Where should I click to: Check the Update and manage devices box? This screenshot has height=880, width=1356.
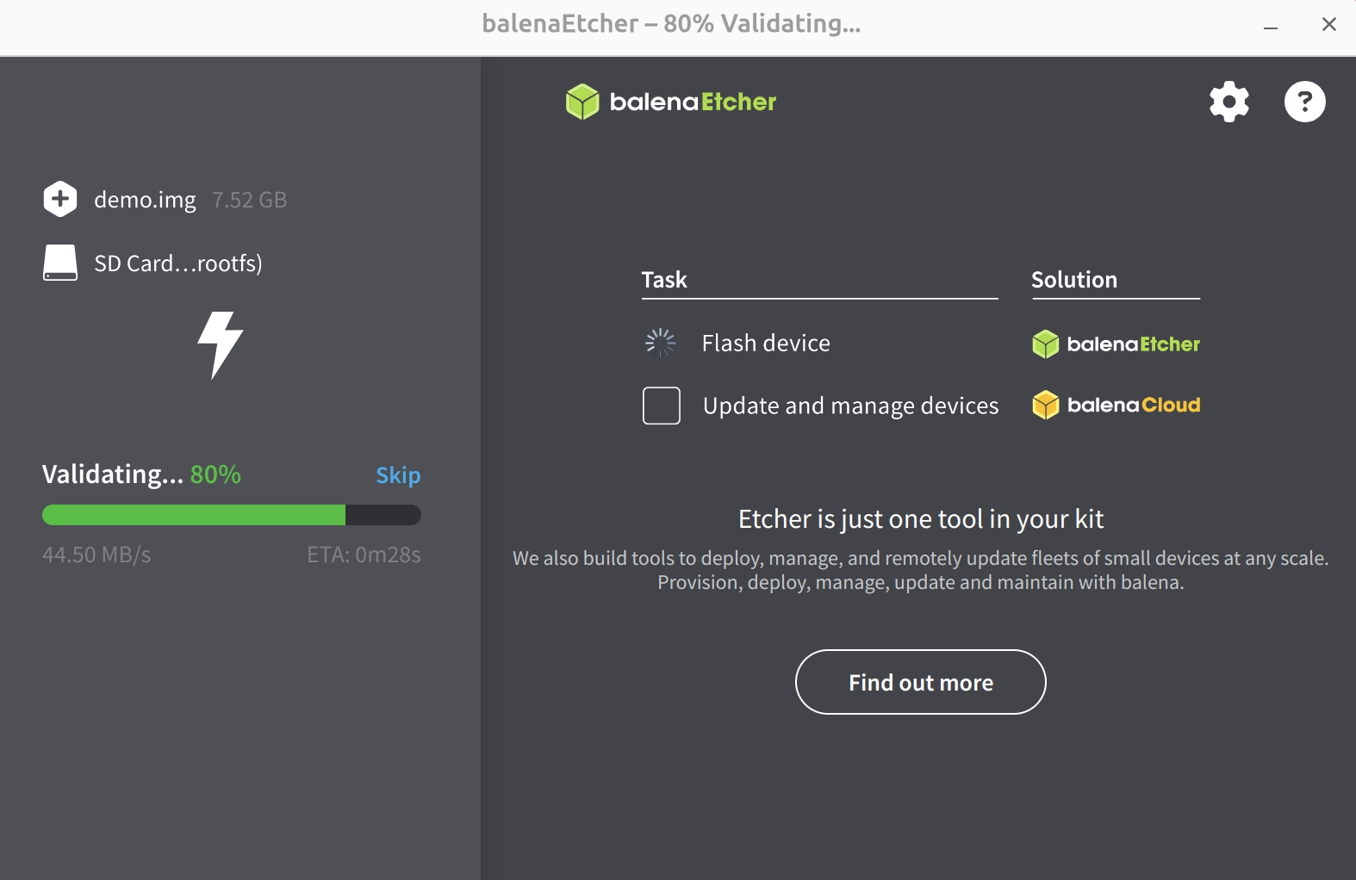(x=662, y=406)
